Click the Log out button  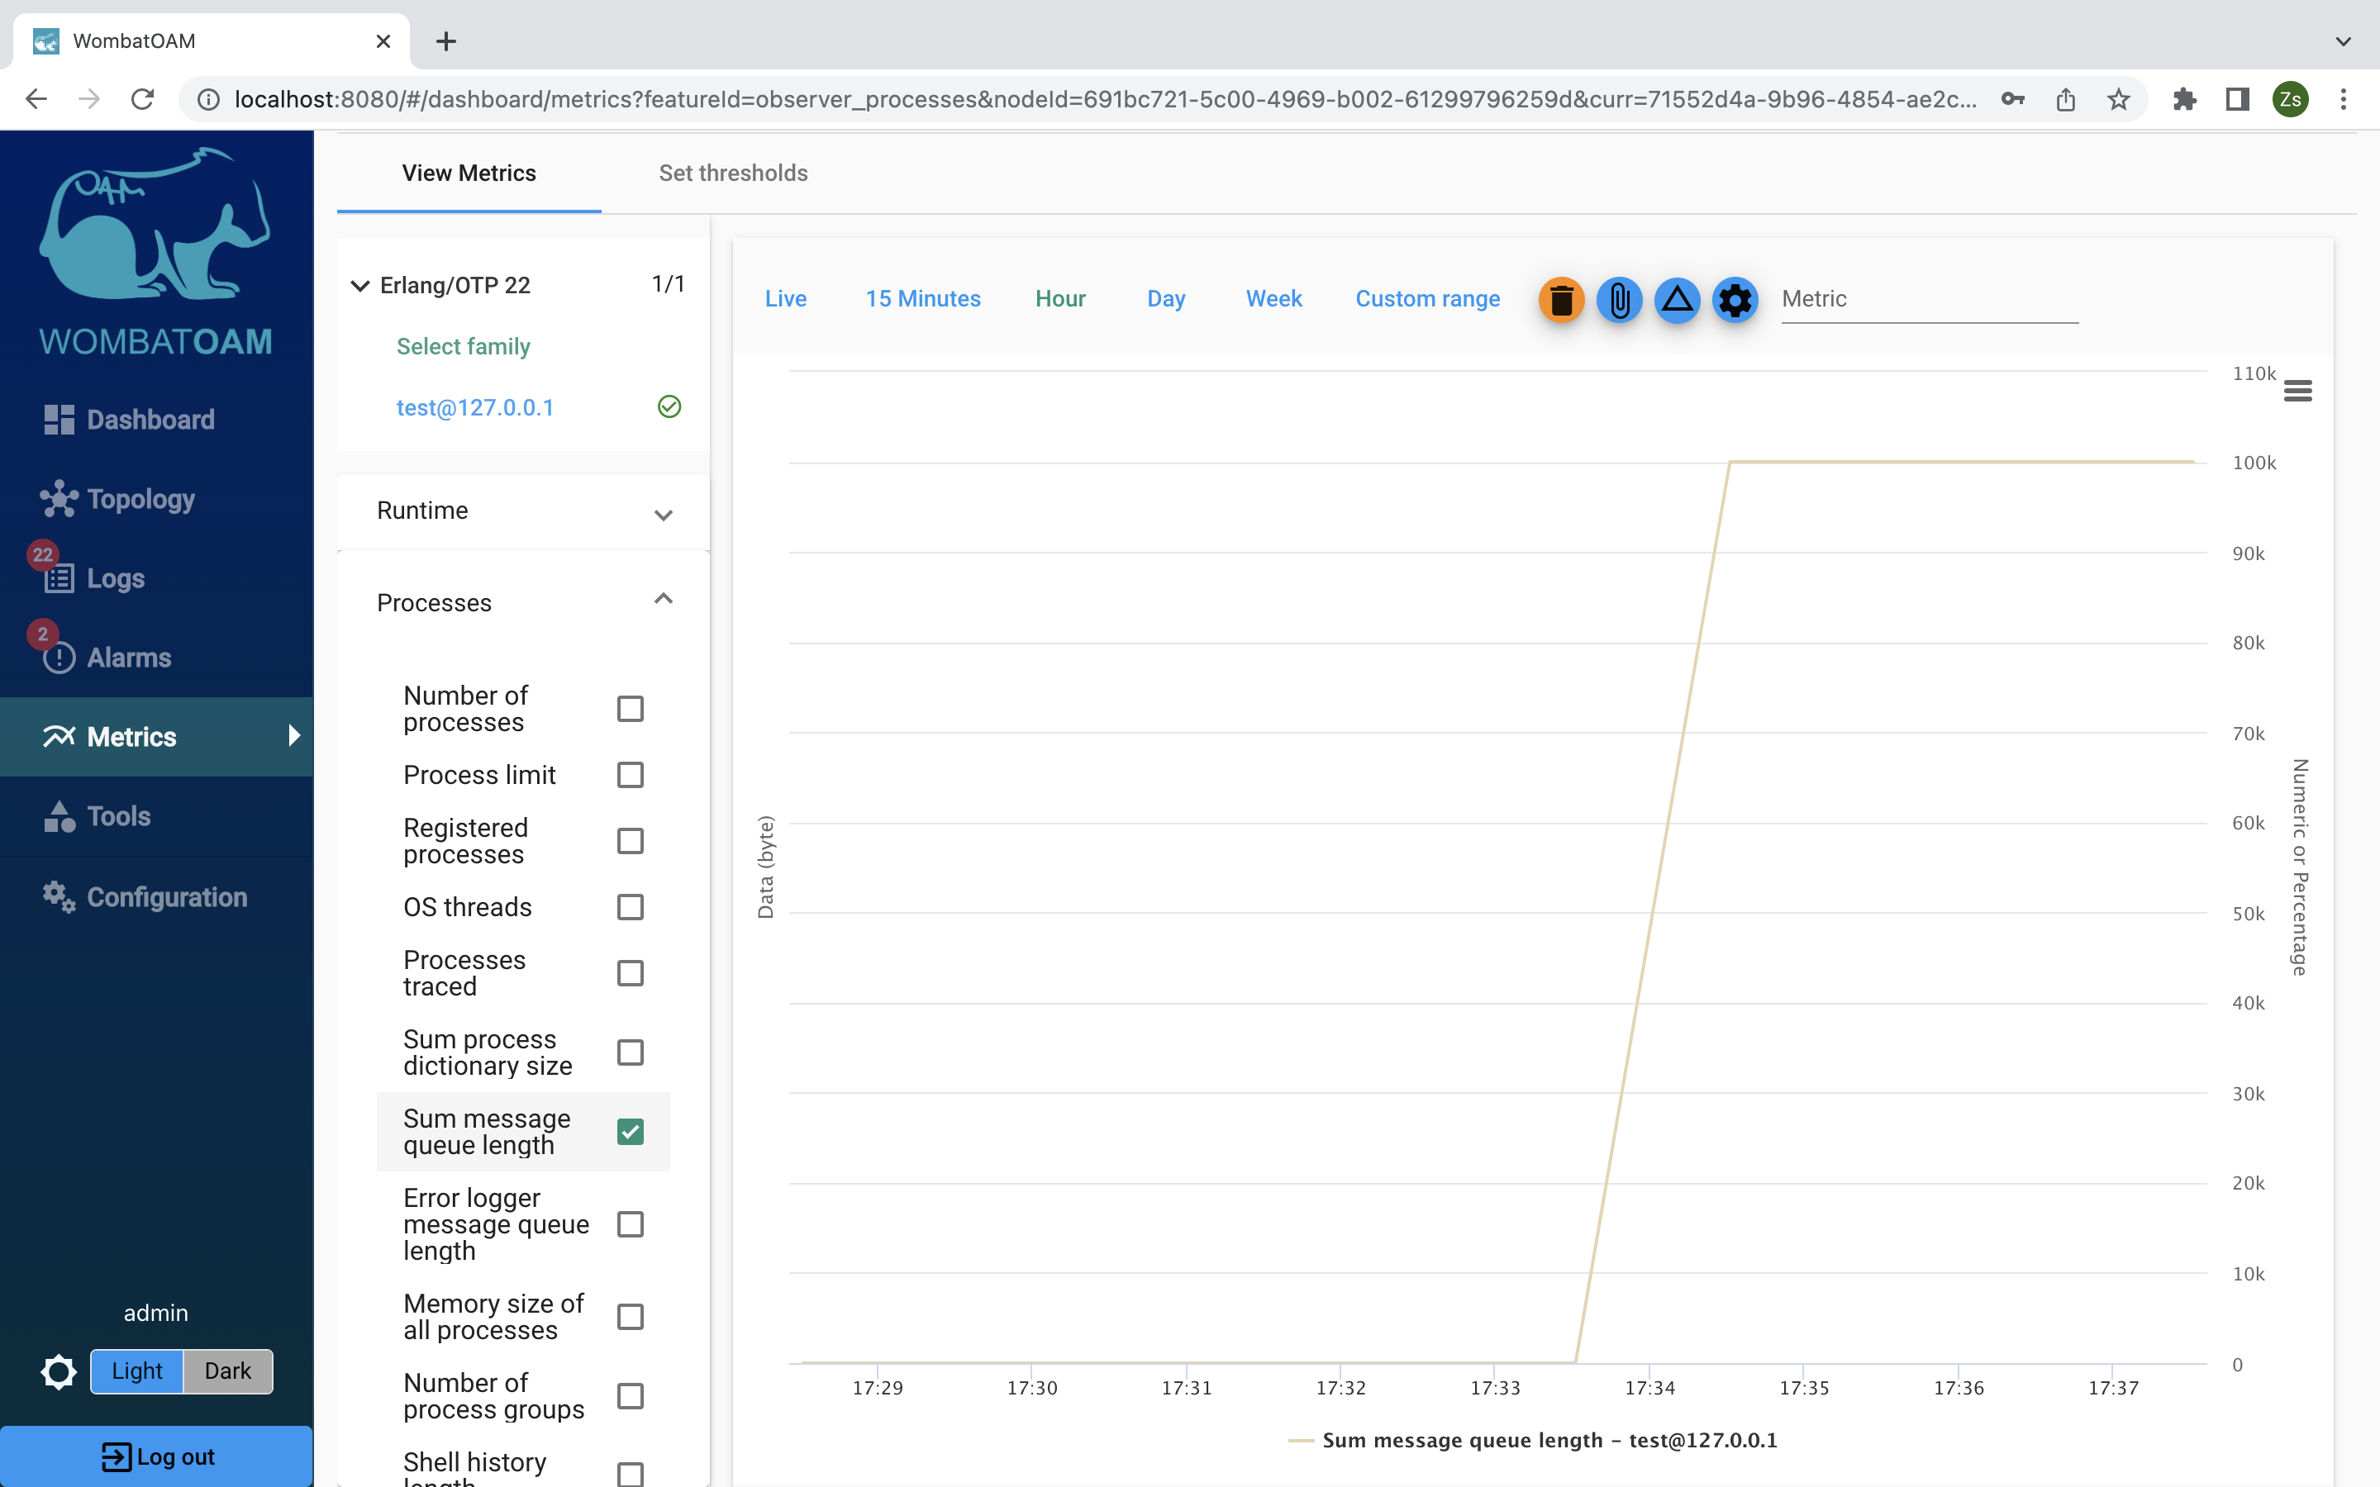(156, 1456)
